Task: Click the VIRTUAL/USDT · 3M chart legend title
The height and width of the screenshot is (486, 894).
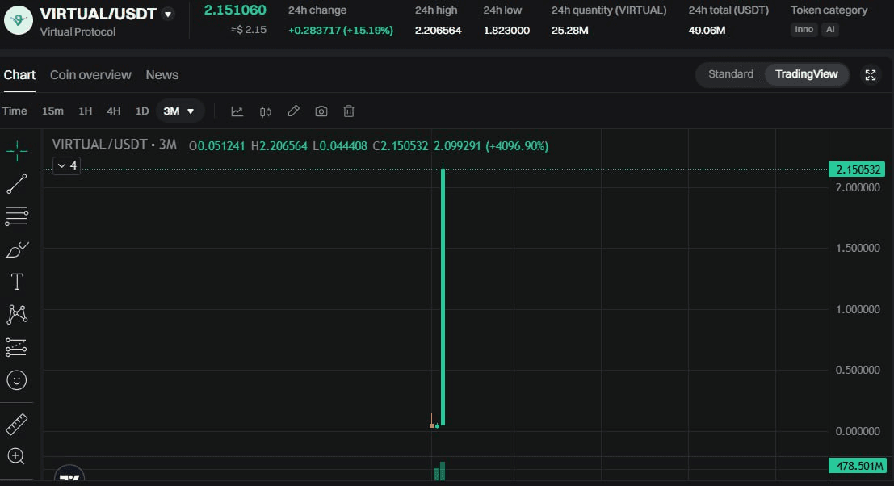Action: 114,145
